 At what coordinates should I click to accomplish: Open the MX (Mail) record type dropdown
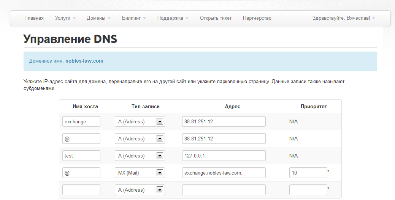[140, 173]
